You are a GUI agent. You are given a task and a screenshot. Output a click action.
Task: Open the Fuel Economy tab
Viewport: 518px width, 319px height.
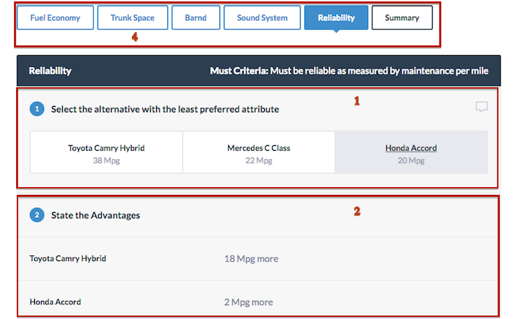[x=55, y=18]
